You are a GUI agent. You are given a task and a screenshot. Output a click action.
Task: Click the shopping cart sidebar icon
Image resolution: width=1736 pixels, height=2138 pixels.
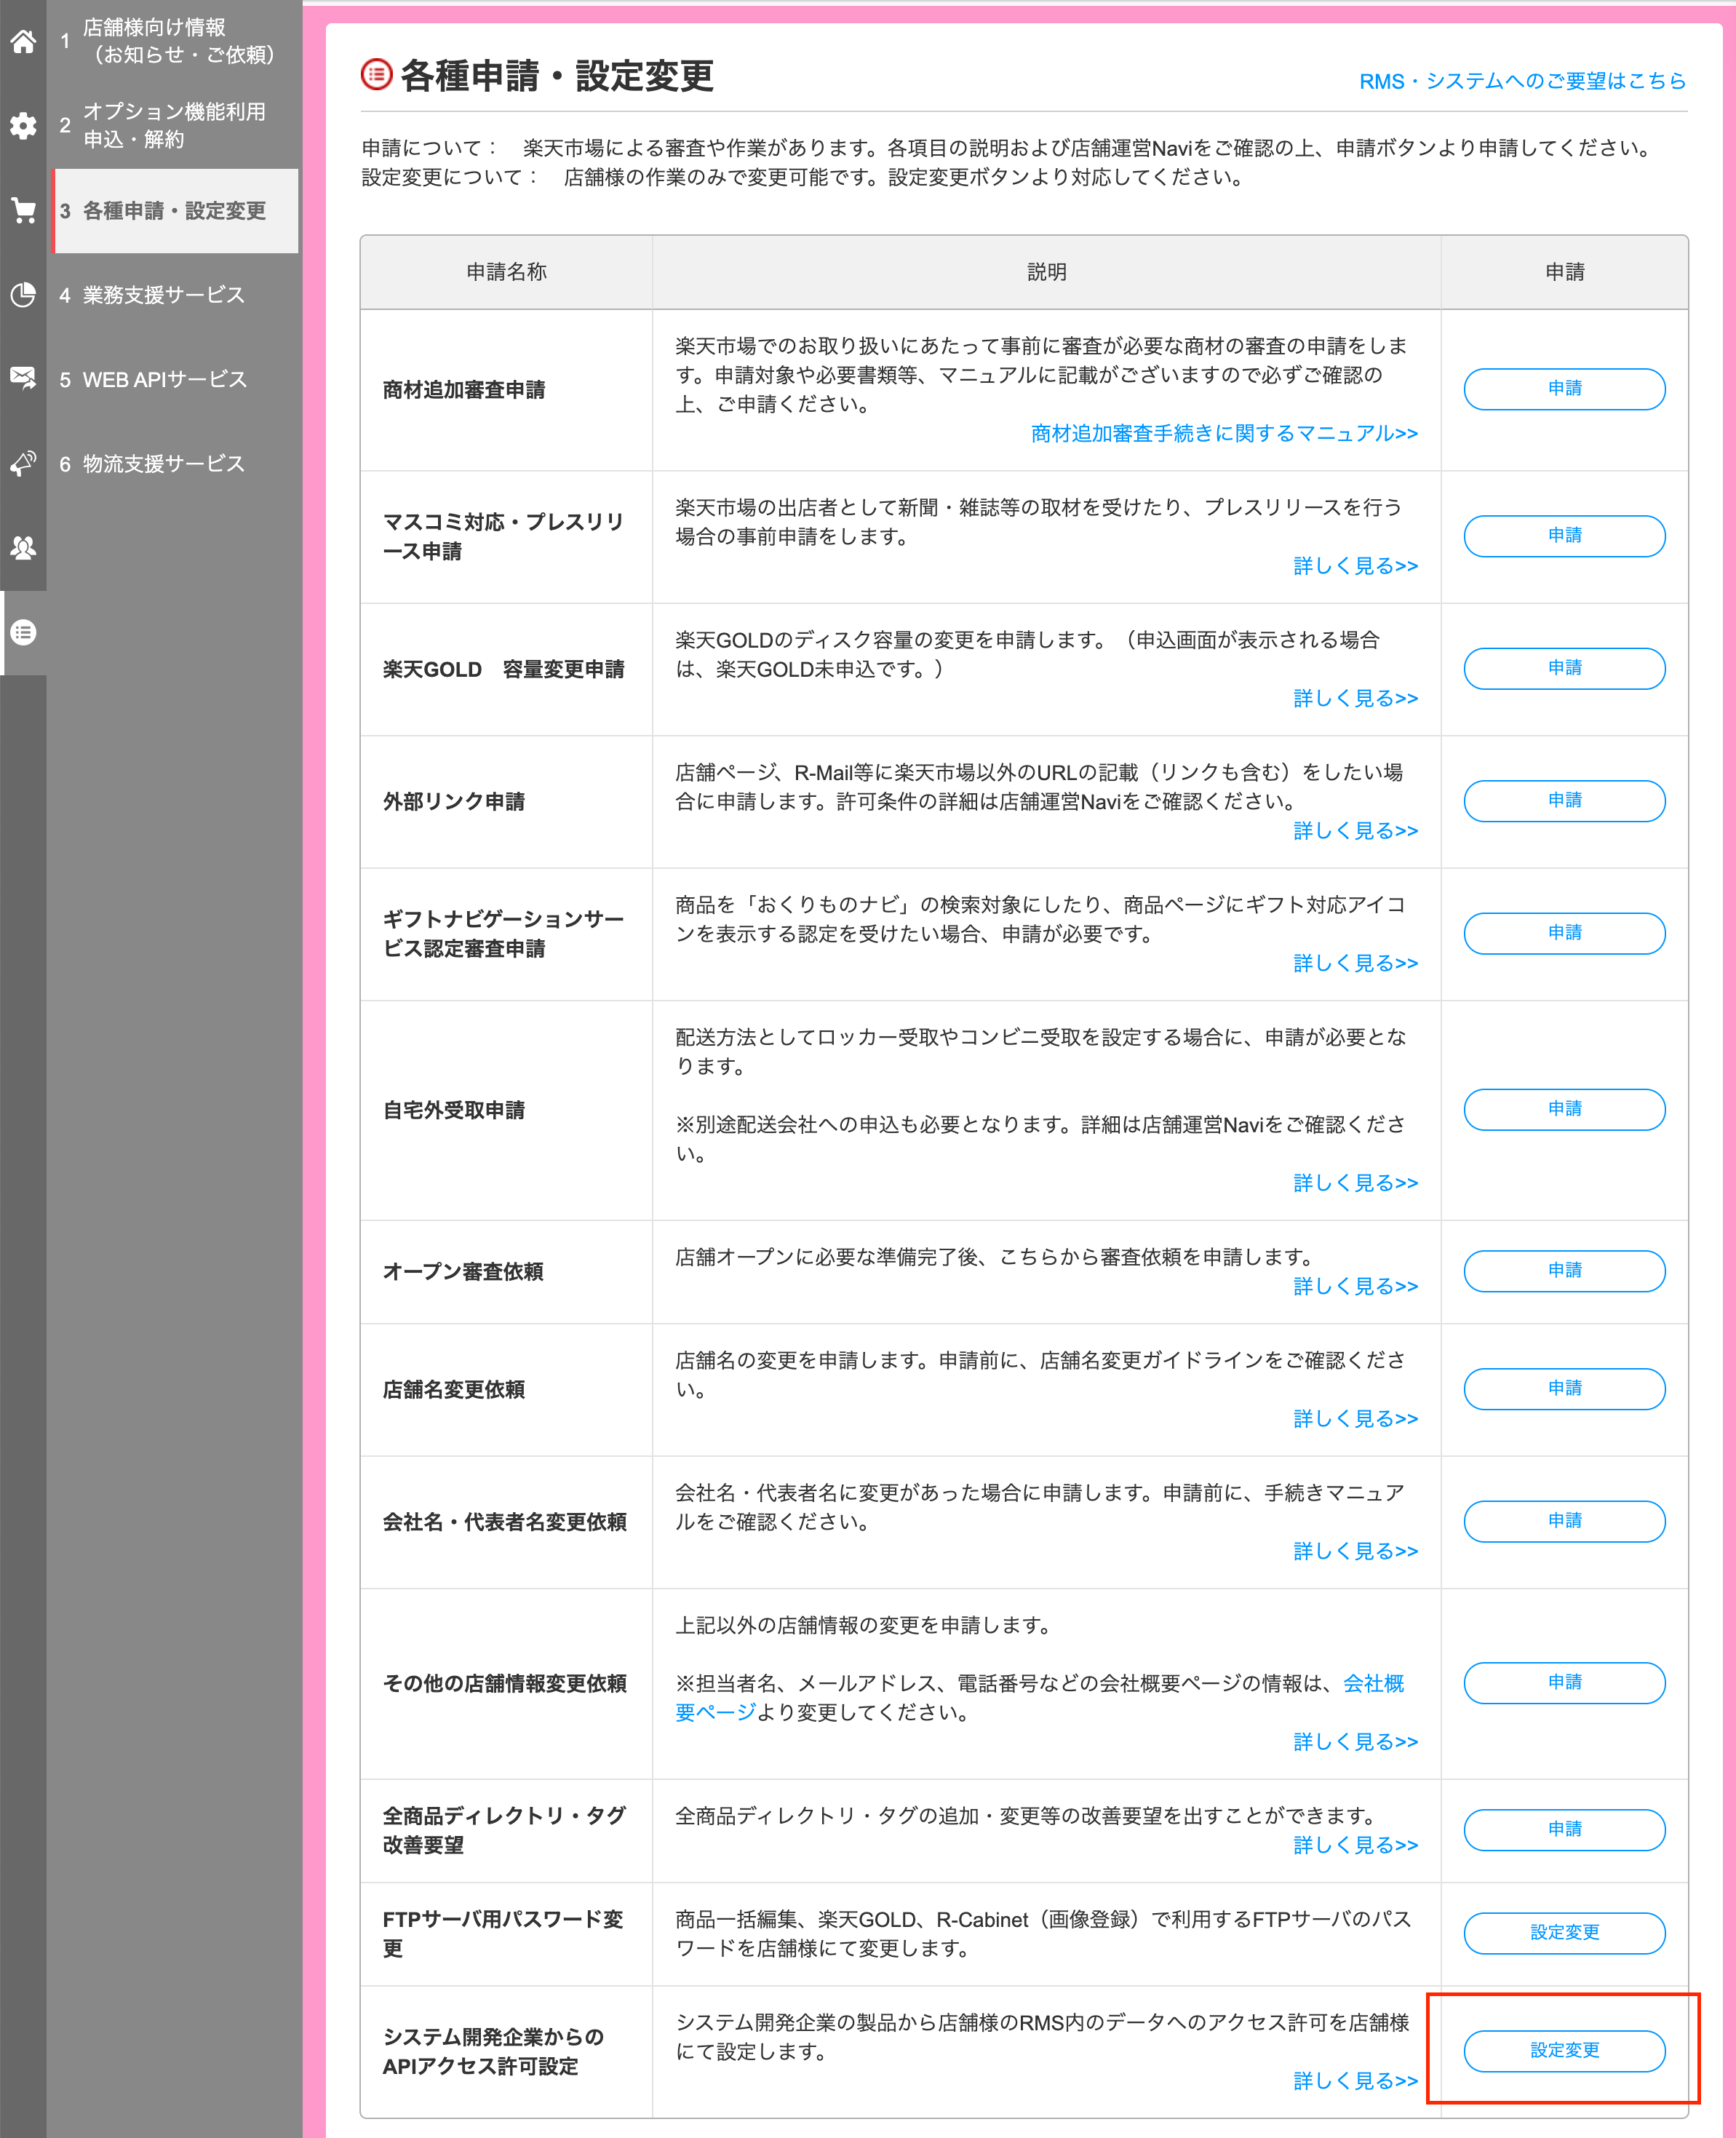click(23, 210)
